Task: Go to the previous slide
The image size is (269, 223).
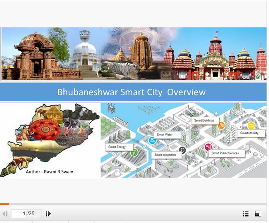Action: coord(5,214)
